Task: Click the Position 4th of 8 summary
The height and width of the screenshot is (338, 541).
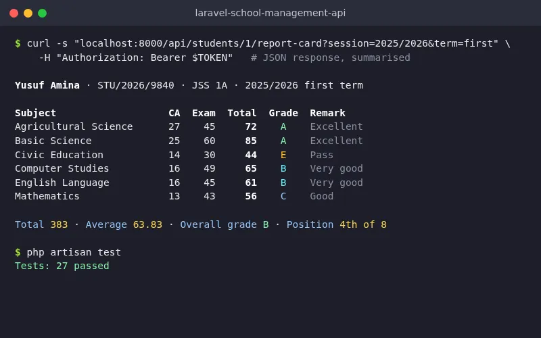Action: (x=336, y=224)
